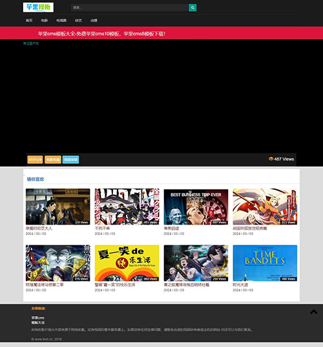Click the orange 我要收藏 favorite button

point(53,159)
